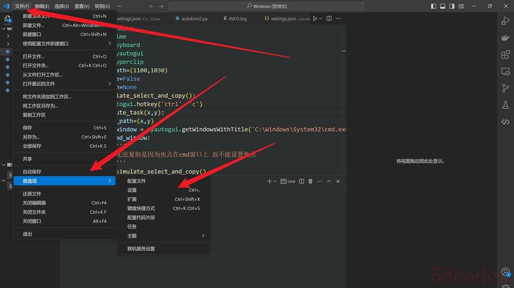Open the Testing flask icon
Viewport: 514px width, 288px height.
[505, 105]
